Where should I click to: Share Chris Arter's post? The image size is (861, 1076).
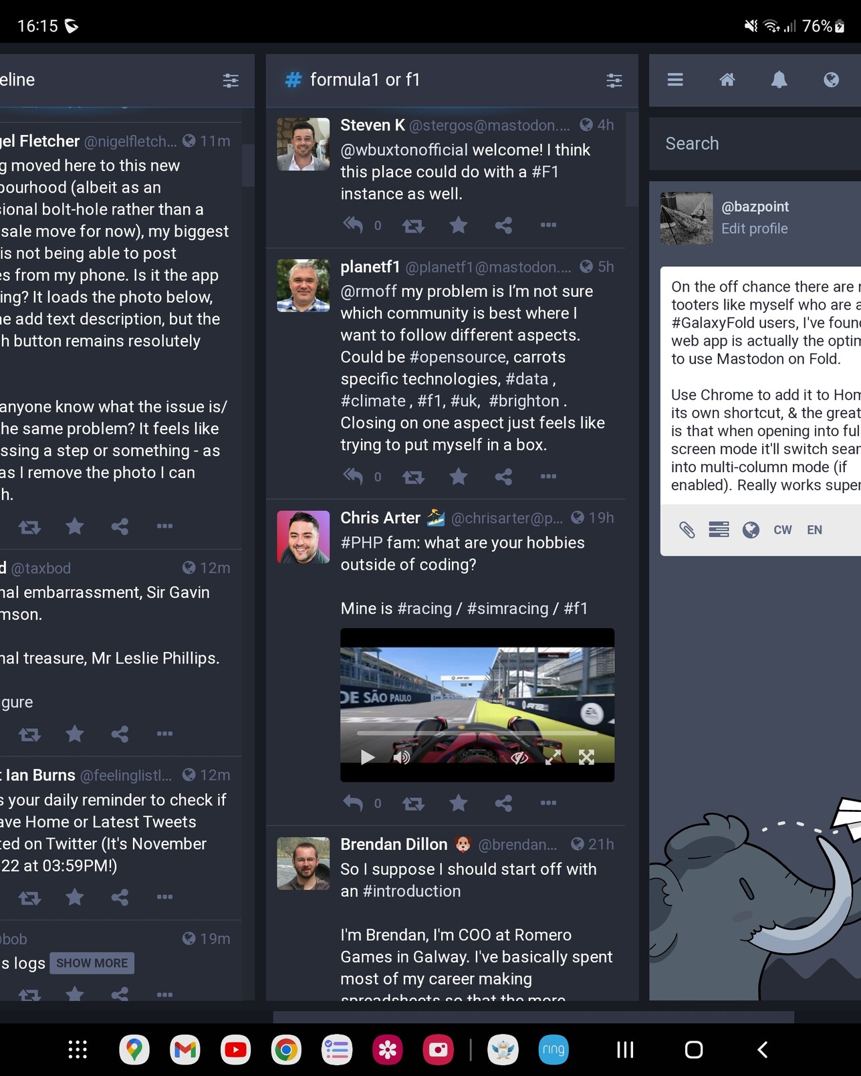click(503, 803)
